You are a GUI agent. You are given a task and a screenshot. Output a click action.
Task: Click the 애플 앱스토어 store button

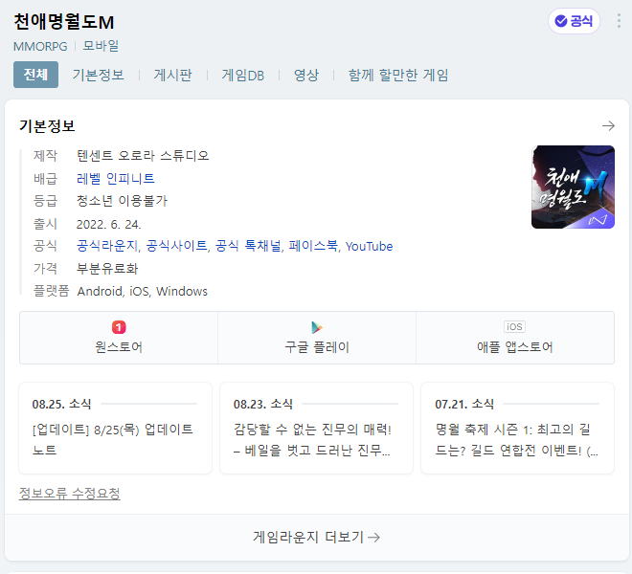[x=515, y=338]
